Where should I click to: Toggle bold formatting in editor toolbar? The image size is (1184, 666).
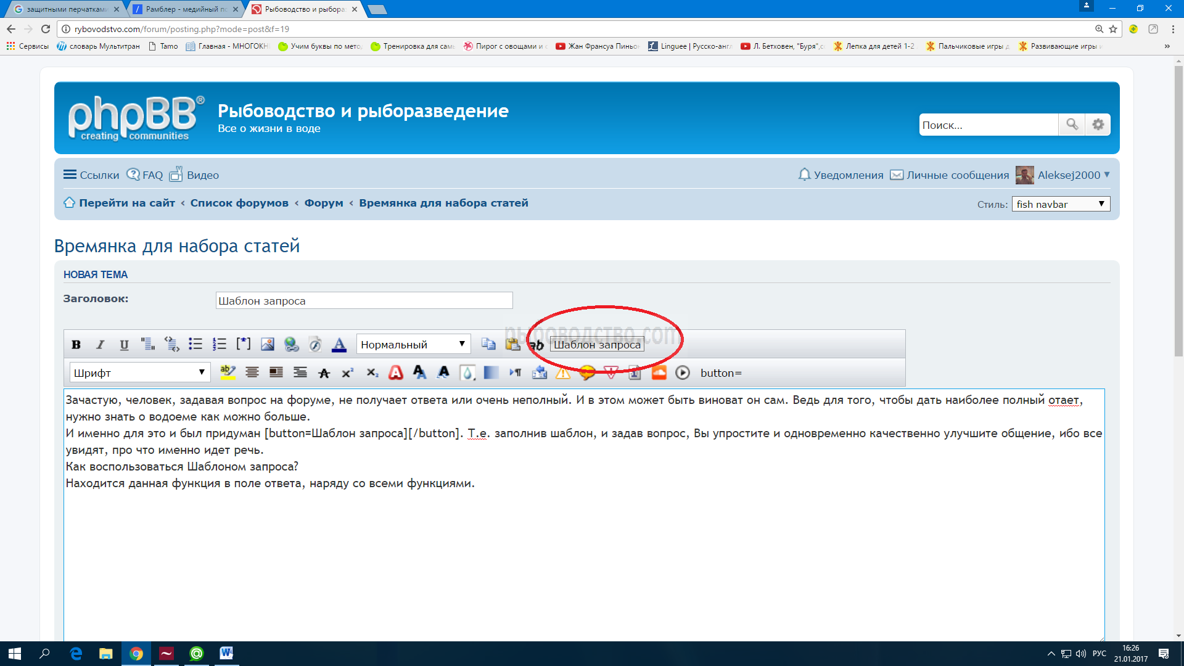(76, 345)
